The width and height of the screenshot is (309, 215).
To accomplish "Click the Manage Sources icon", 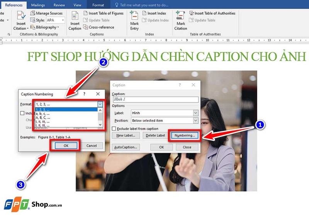I will coord(32,13).
